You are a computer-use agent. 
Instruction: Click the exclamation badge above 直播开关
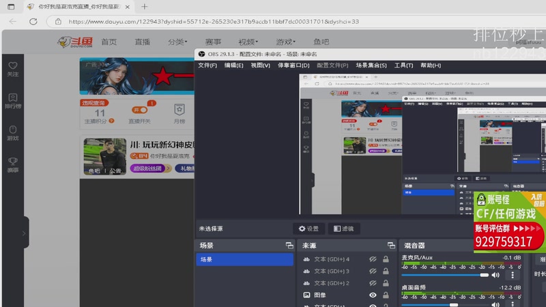coord(152,103)
